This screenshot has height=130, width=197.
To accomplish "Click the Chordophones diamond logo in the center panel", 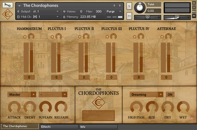I will coord(98,102).
